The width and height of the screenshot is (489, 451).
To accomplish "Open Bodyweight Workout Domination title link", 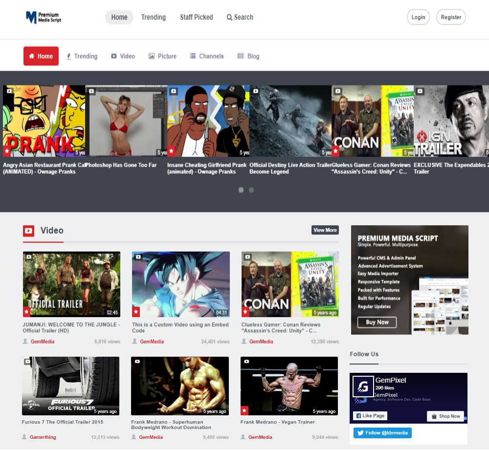I will click(x=171, y=425).
